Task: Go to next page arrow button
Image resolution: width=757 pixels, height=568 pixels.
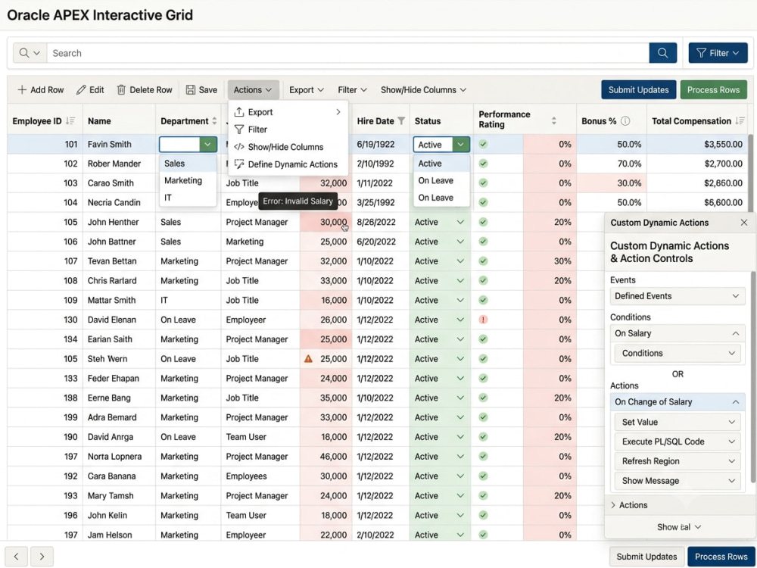Action: [x=42, y=557]
